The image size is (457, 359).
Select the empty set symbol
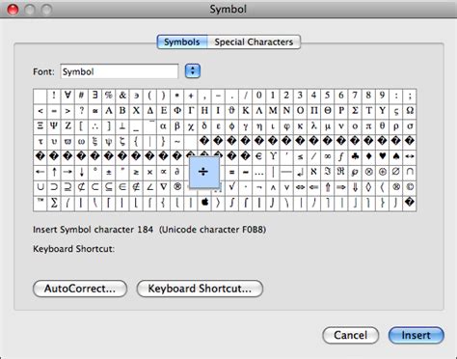tap(396, 172)
